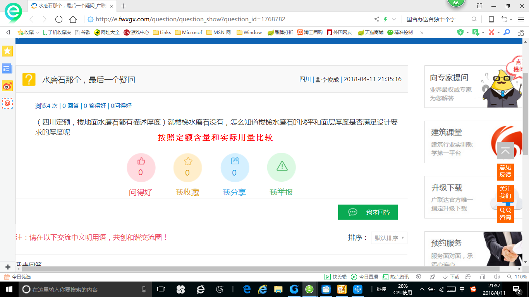
Task: Open 快剪辑 in status bar
Action: (x=335, y=277)
